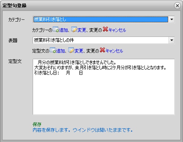Click the add icon beside カテゴリーの
This screenshot has height=142, width=183.
click(56, 29)
